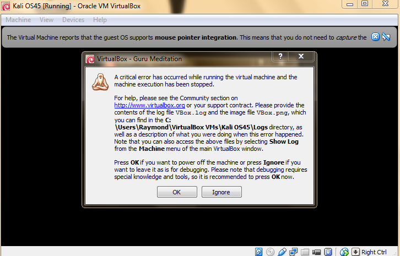Open the USB devices status icon
The image size is (400, 256).
tap(282, 252)
